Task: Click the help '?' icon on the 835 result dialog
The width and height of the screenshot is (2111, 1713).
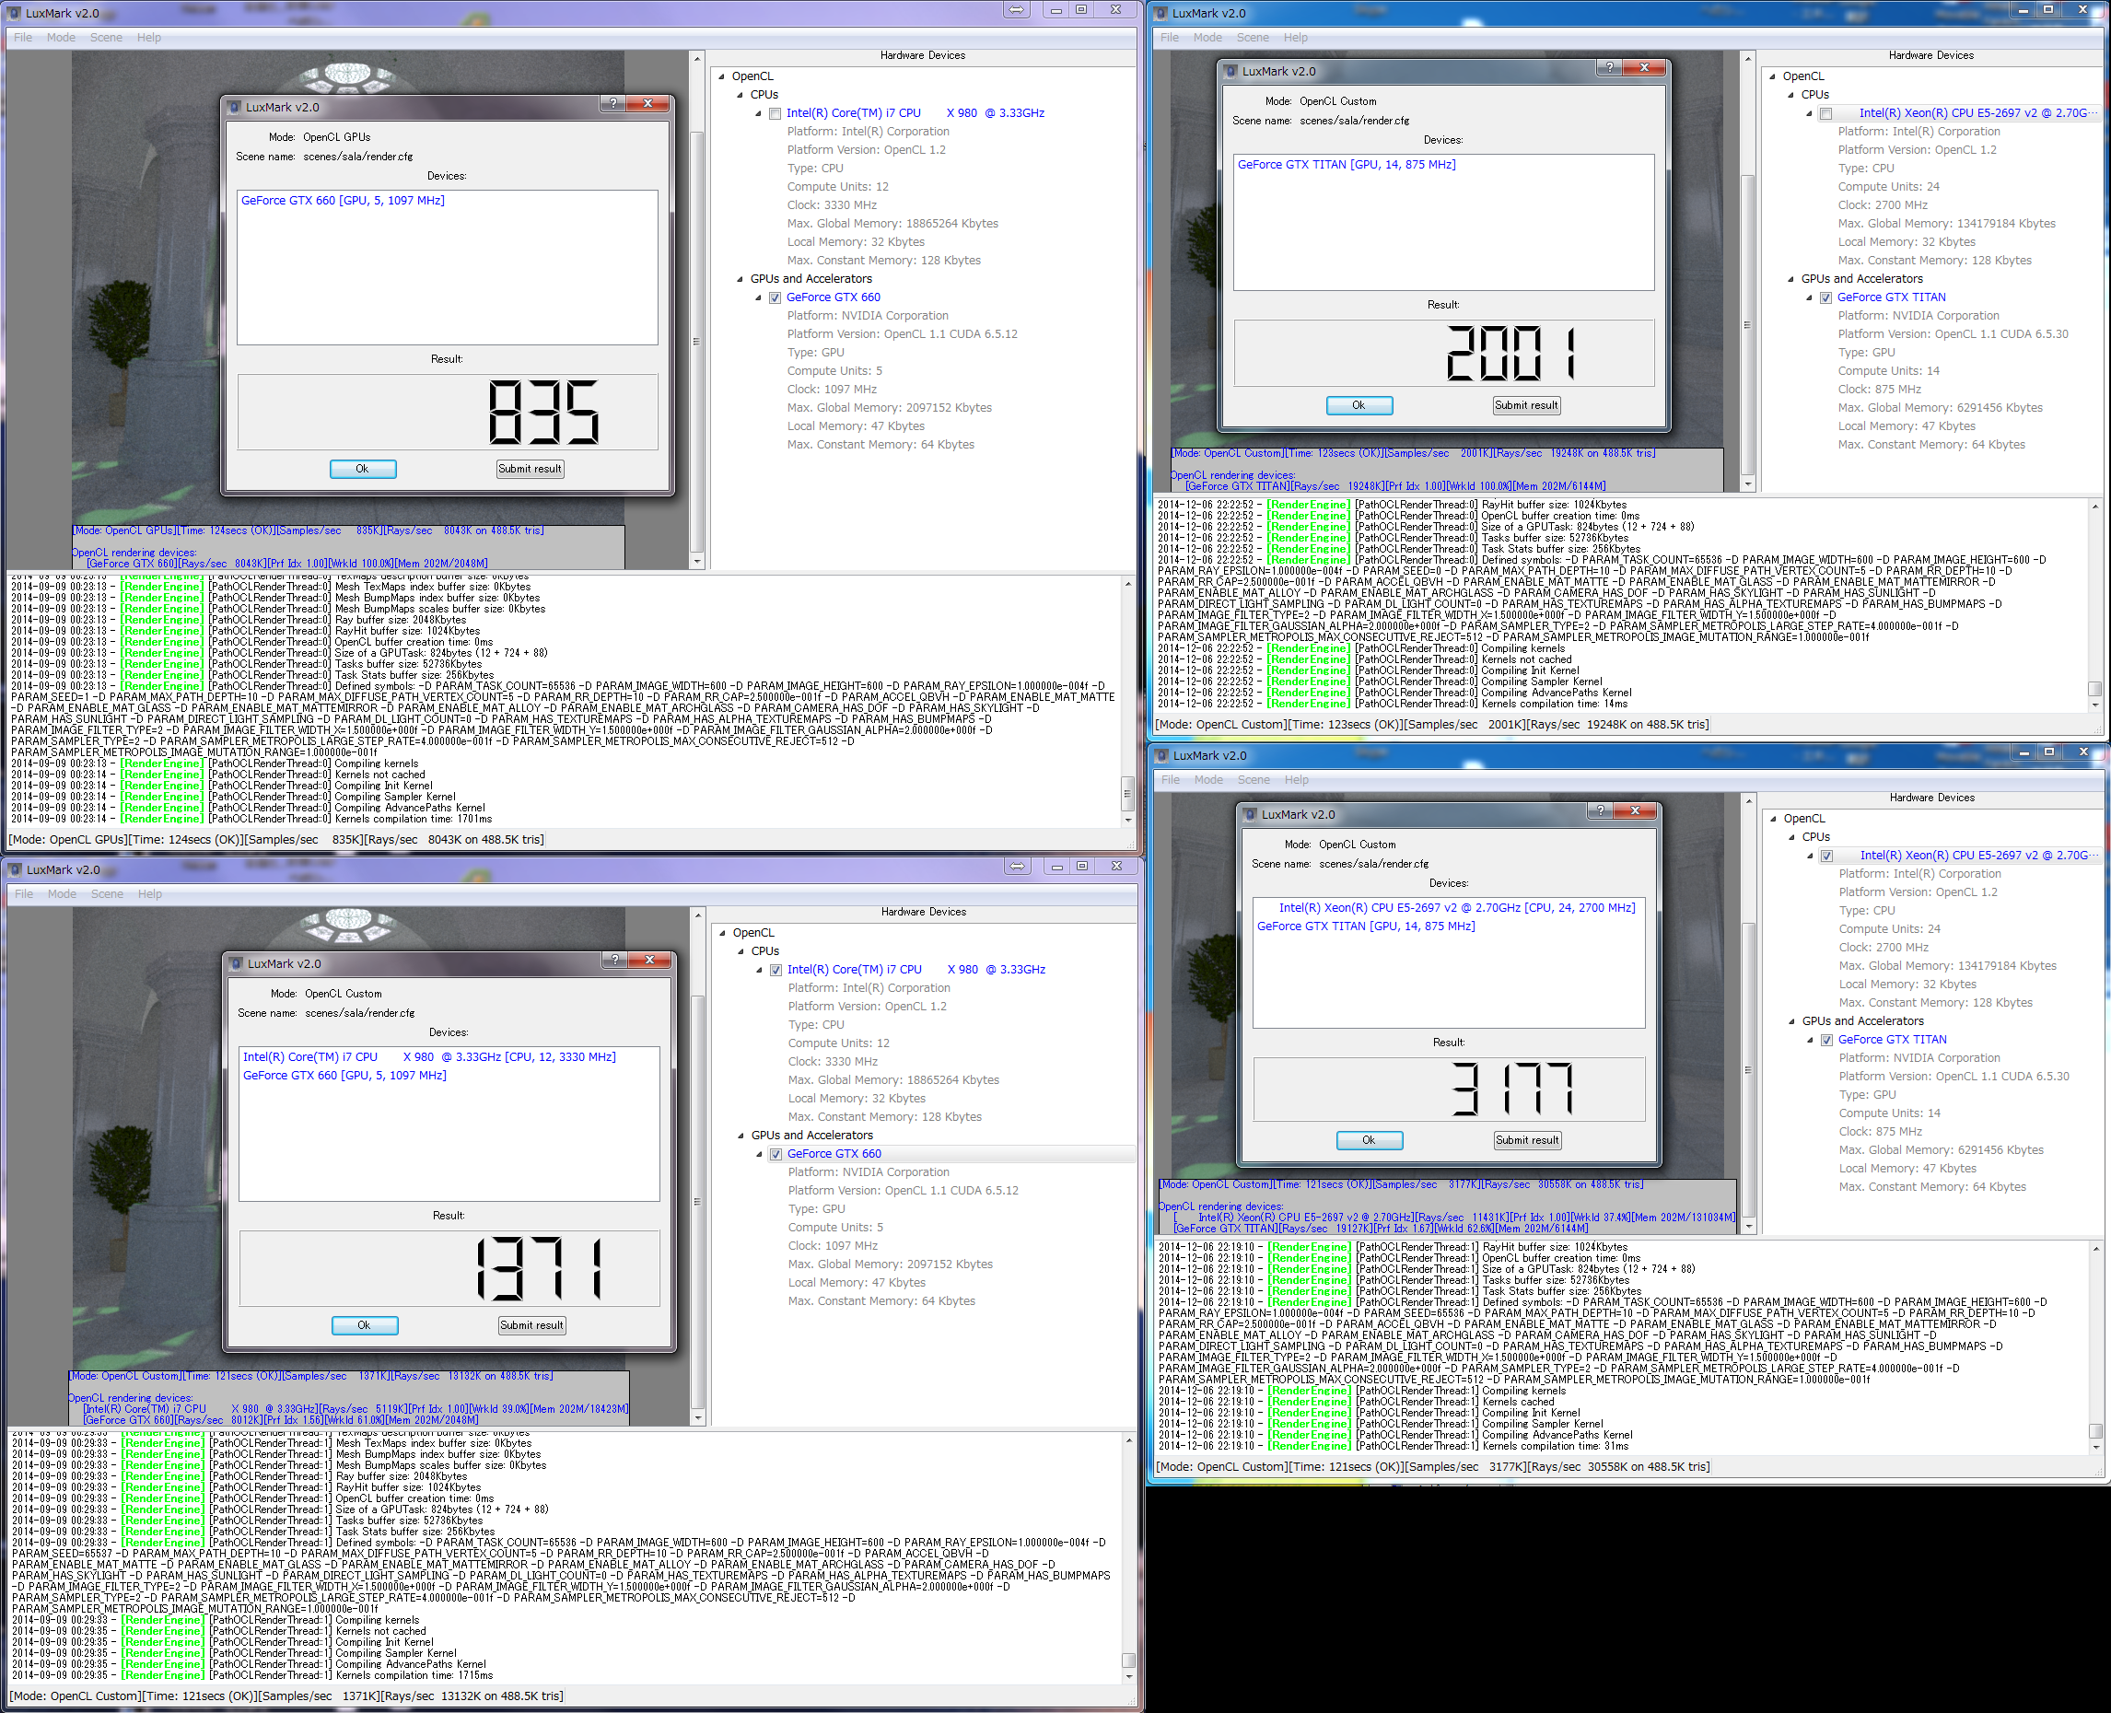Action: click(x=612, y=103)
